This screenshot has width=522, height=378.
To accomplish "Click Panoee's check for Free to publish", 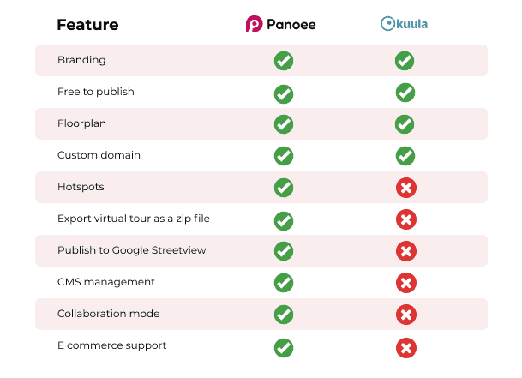I will click(283, 93).
